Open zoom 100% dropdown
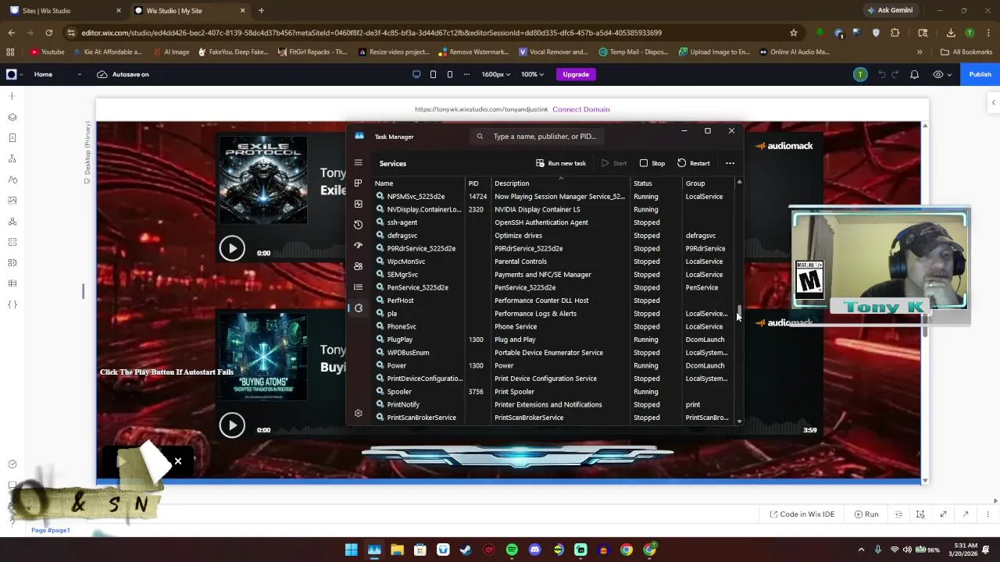The image size is (1000, 562). pos(532,74)
